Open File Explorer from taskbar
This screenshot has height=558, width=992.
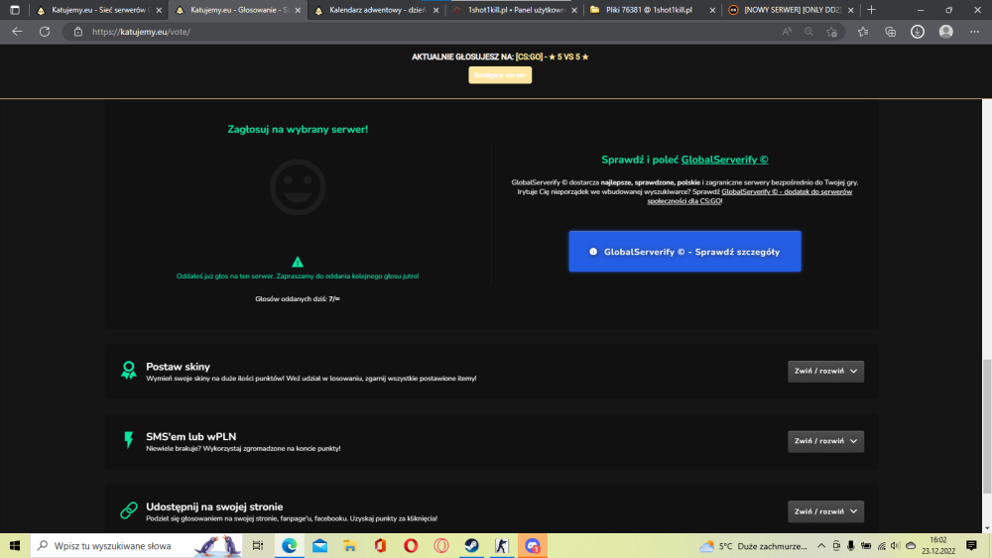click(x=350, y=545)
